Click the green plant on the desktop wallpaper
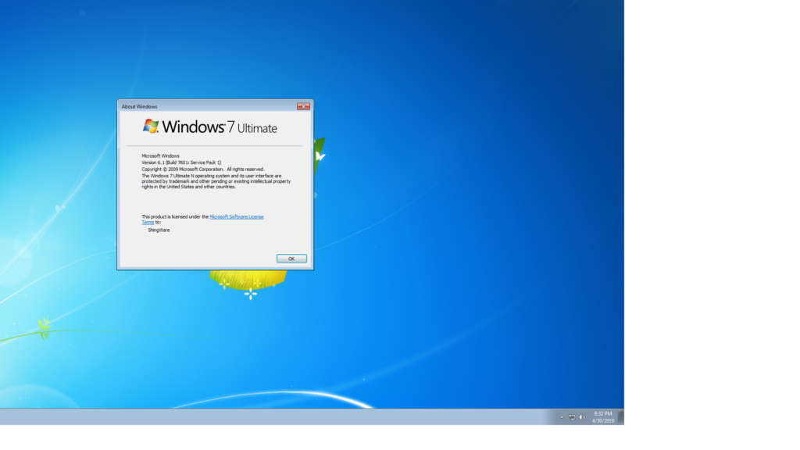 [x=44, y=327]
